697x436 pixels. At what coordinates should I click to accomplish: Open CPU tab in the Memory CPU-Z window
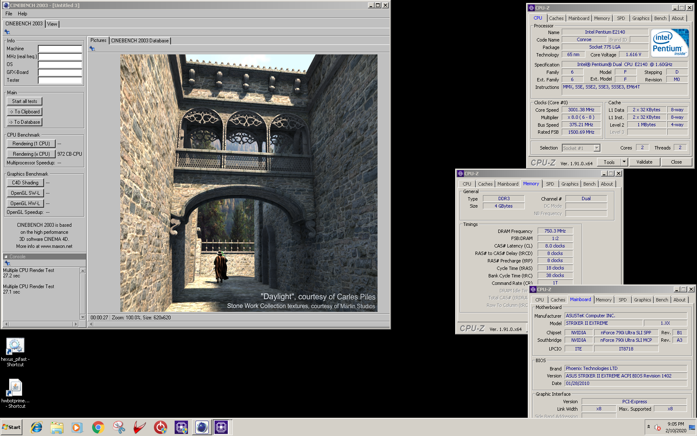[467, 184]
